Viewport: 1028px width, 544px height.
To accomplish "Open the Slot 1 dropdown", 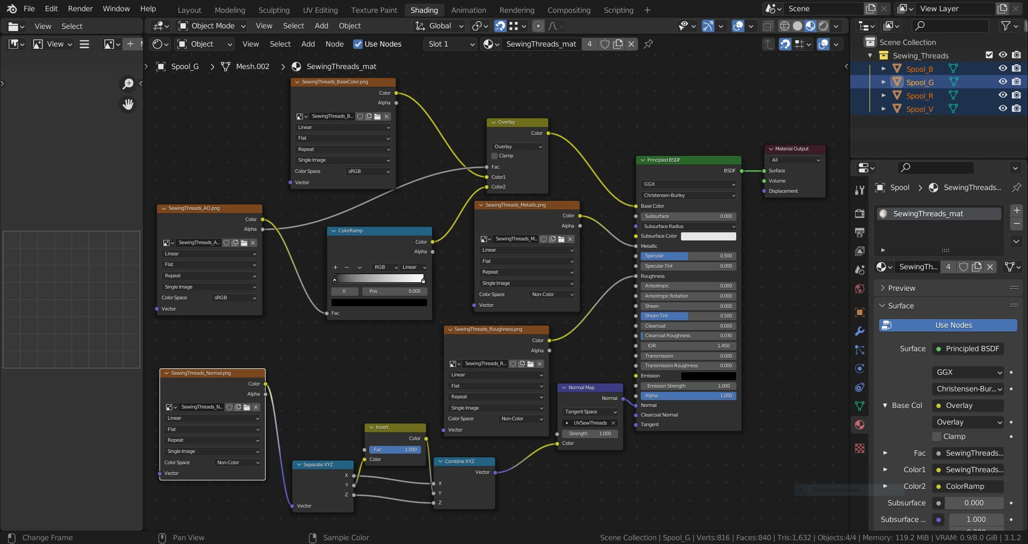I will pos(451,44).
